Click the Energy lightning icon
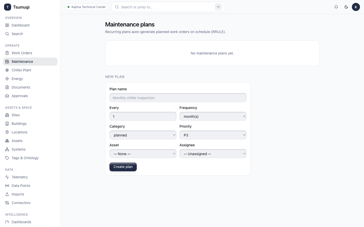This screenshot has width=364, height=227. tap(7, 79)
